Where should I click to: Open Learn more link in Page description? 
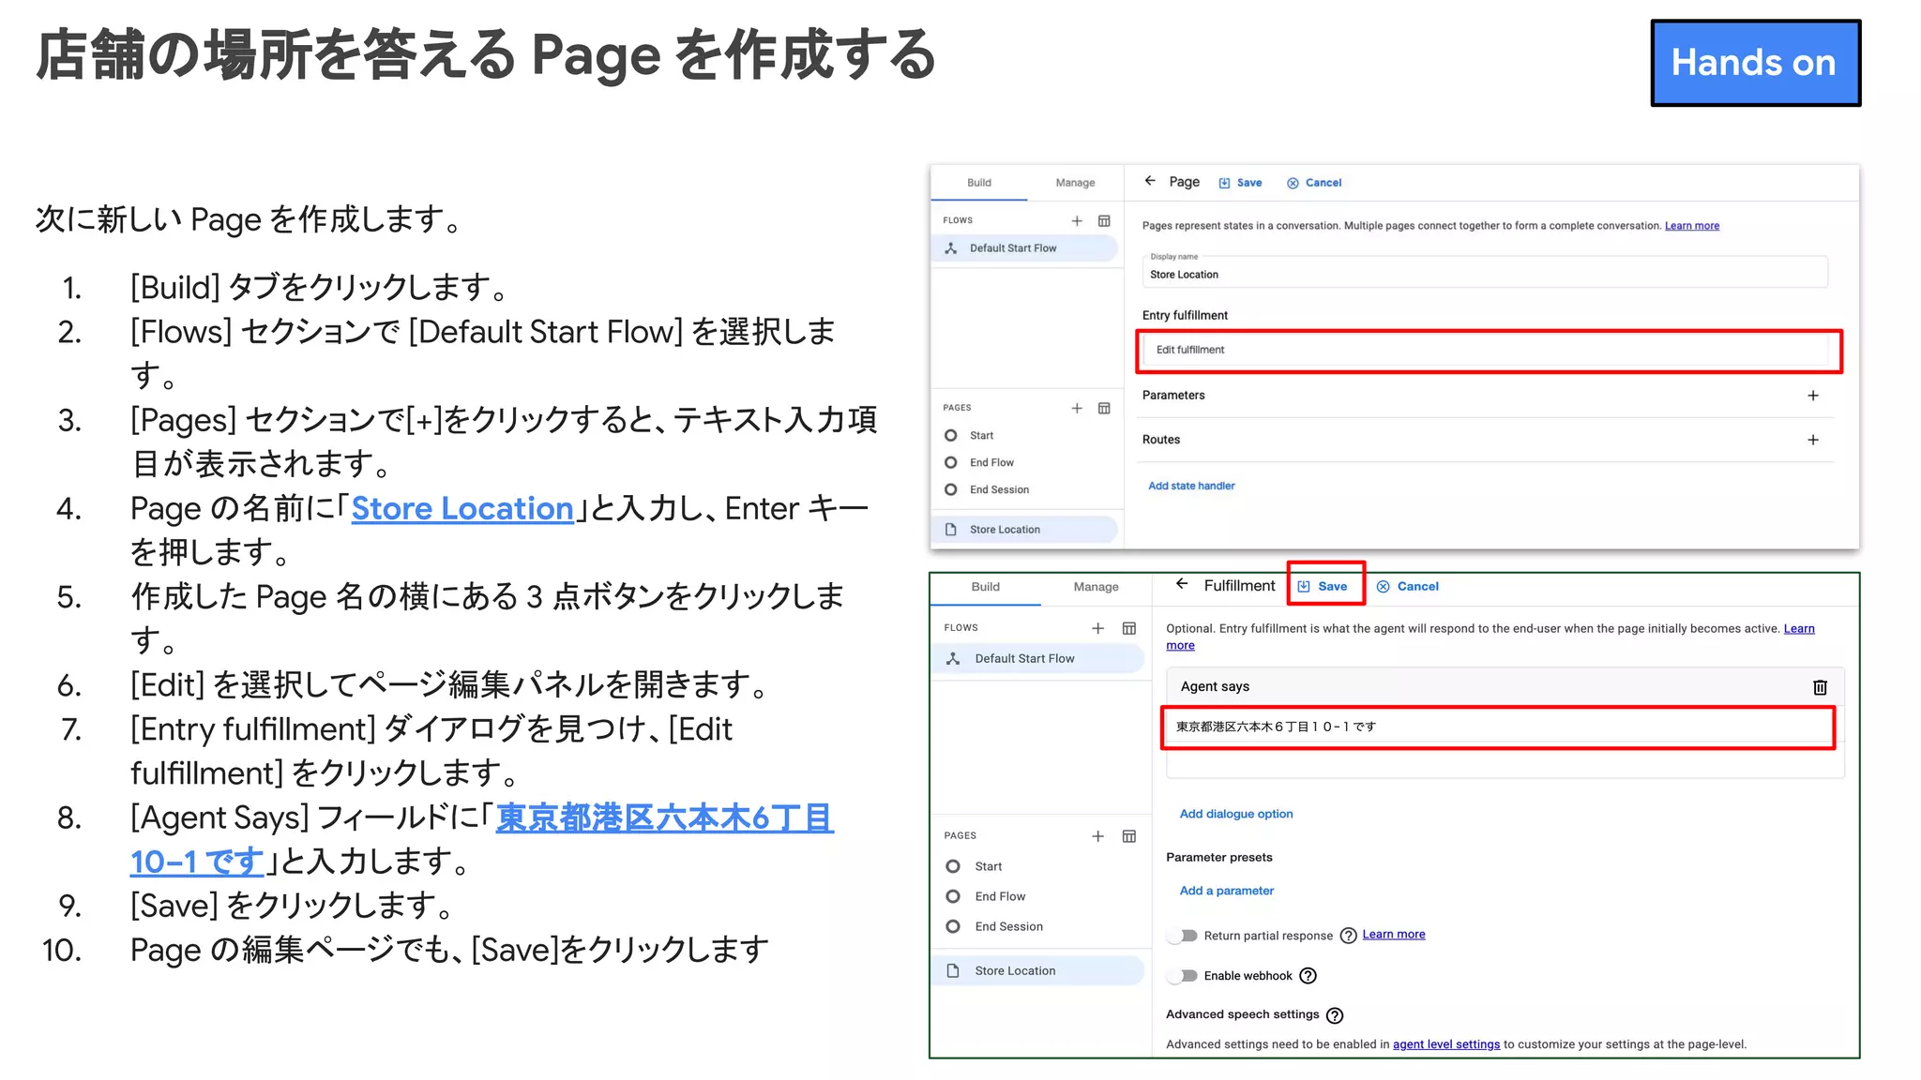click(1691, 226)
